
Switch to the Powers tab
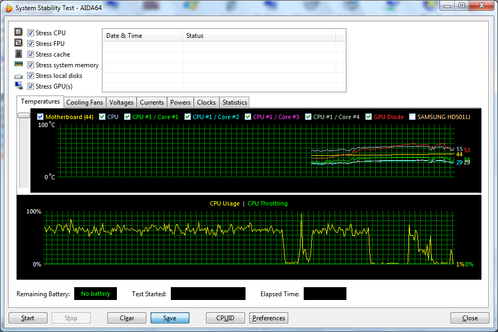click(x=180, y=102)
